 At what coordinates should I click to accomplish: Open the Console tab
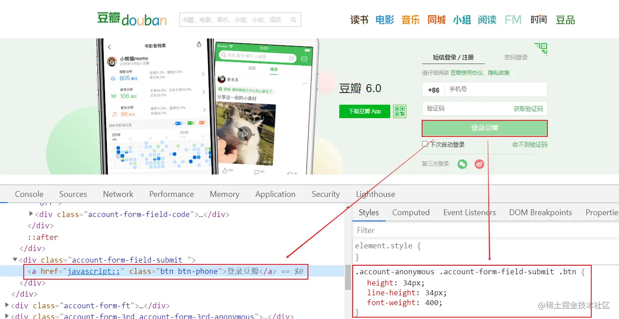click(x=29, y=194)
